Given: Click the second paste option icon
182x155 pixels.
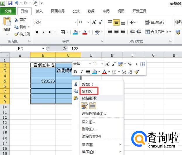Looking at the screenshot, I should 93,106.
